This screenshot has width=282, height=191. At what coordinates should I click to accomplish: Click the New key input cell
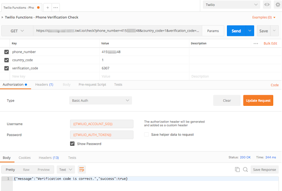pyautogui.click(x=55, y=76)
